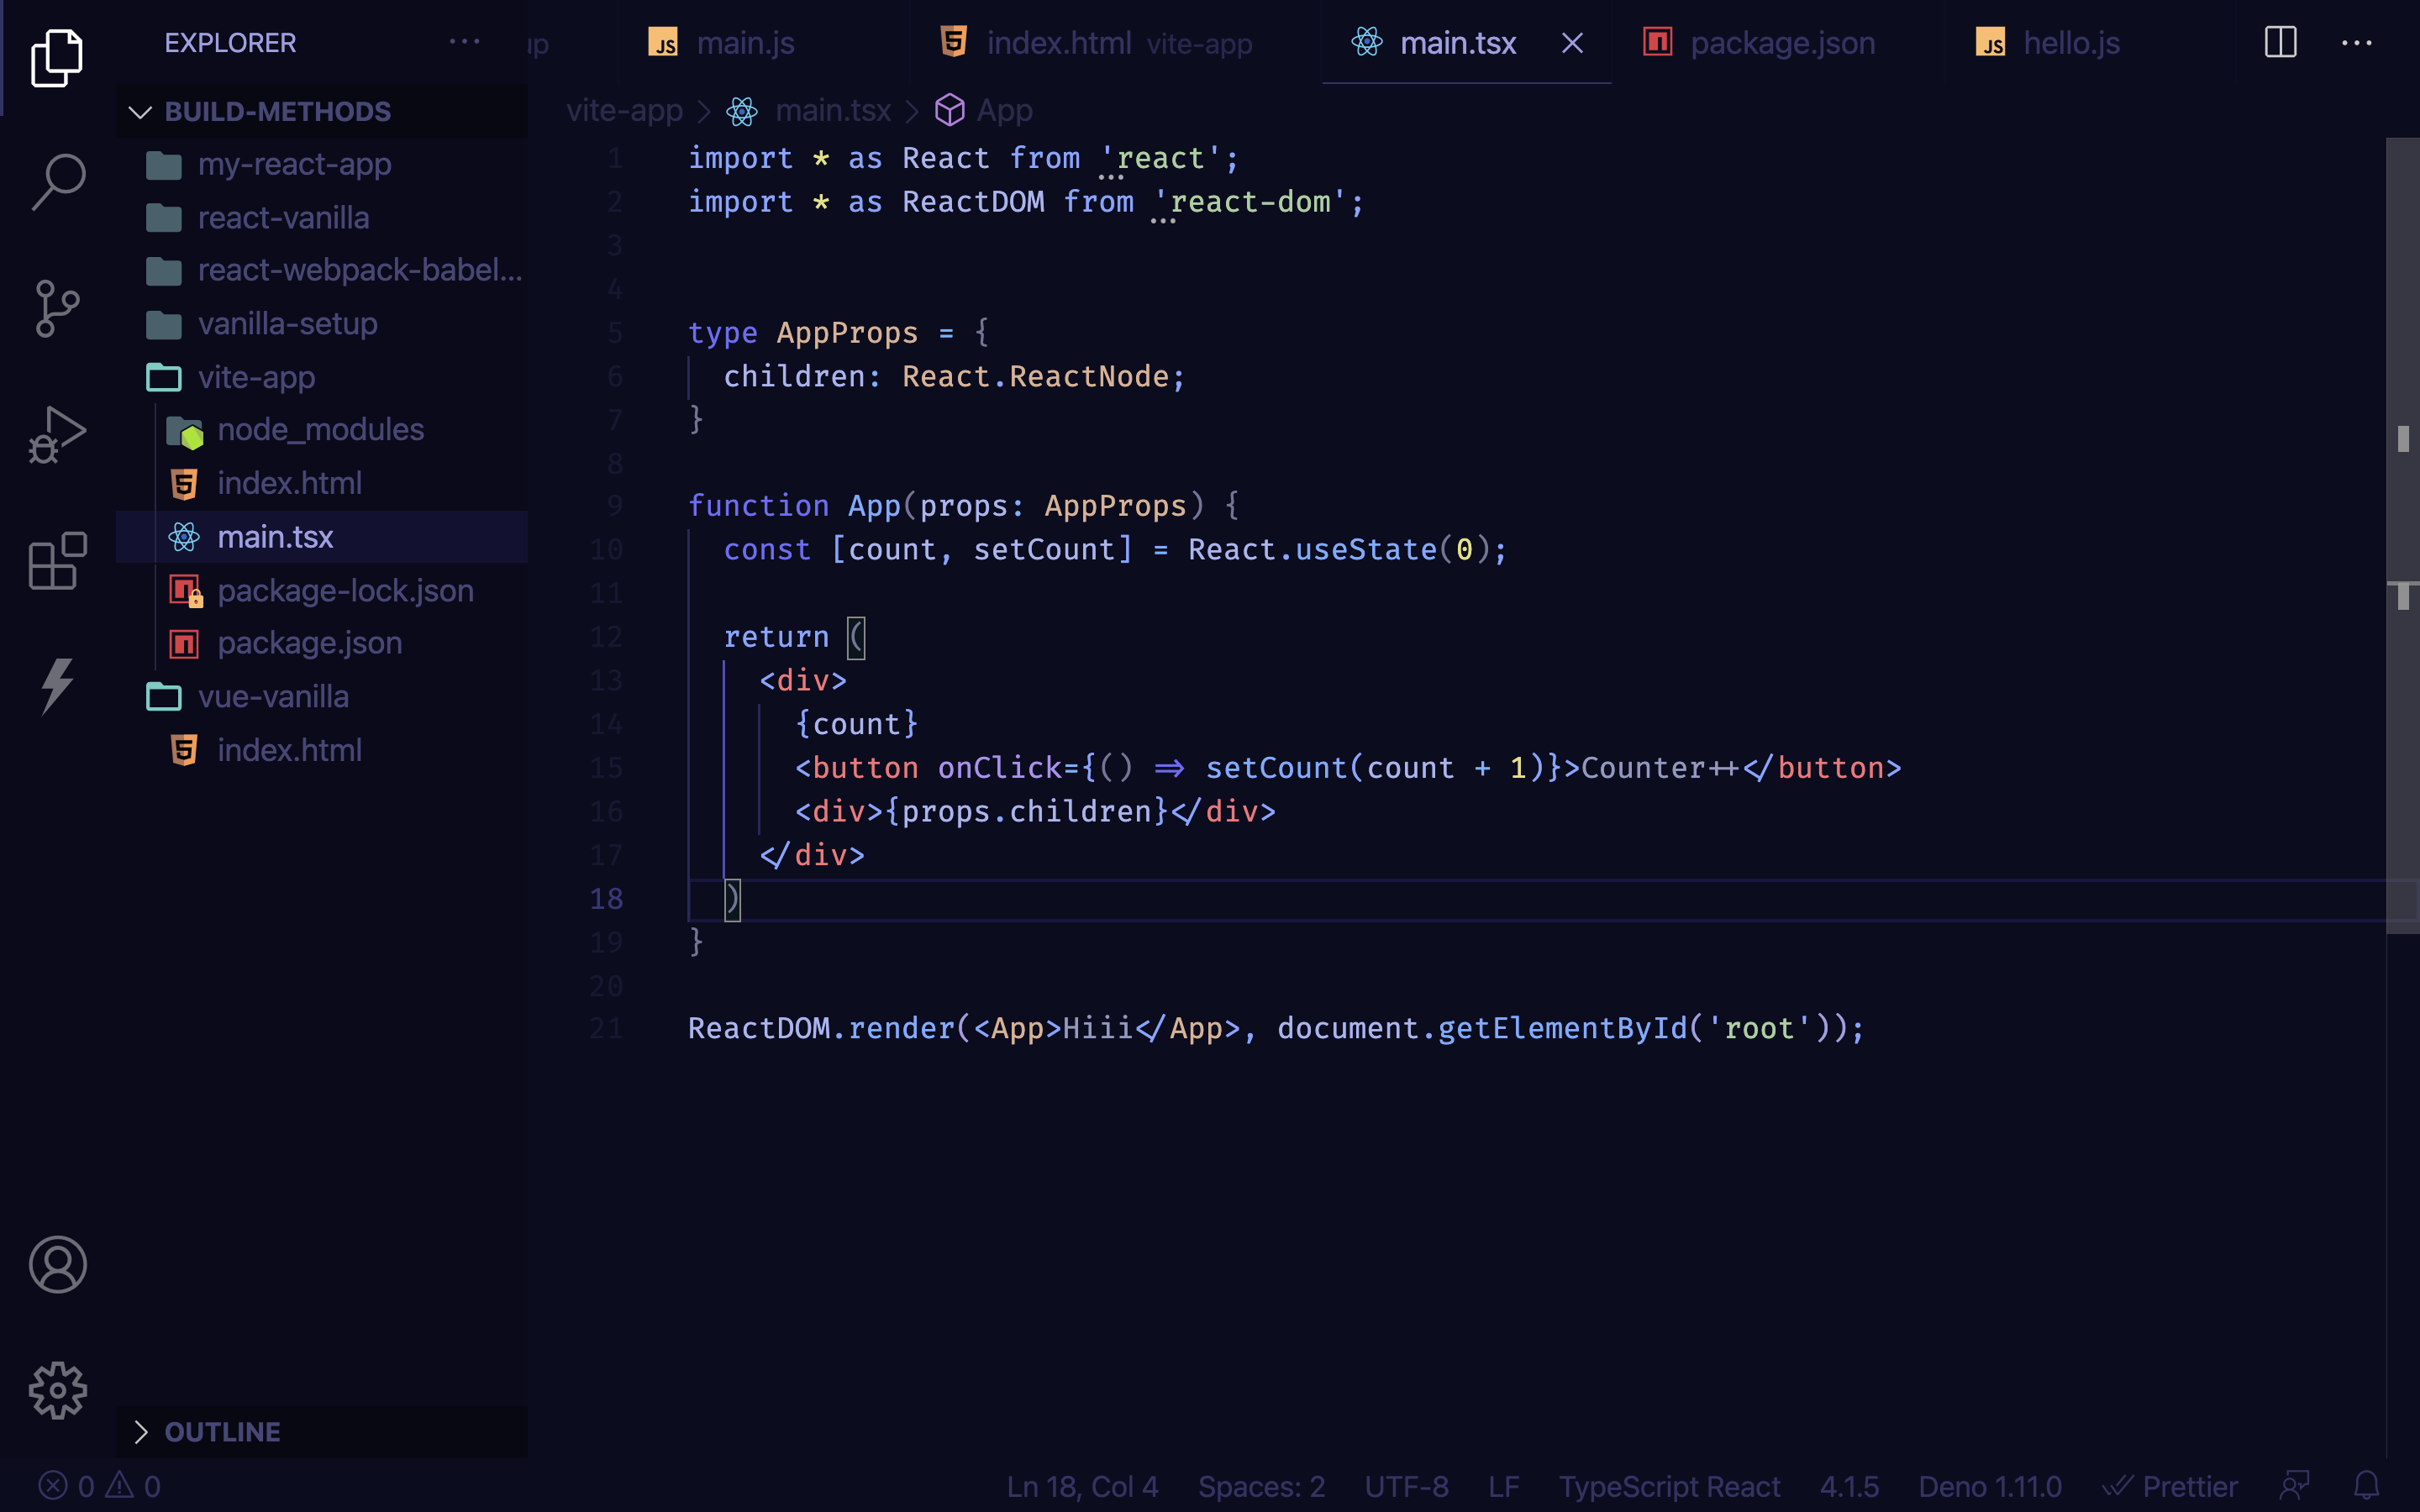Viewport: 2420px width, 1512px height.
Task: Open the Search view in activity bar
Action: pos(58,181)
